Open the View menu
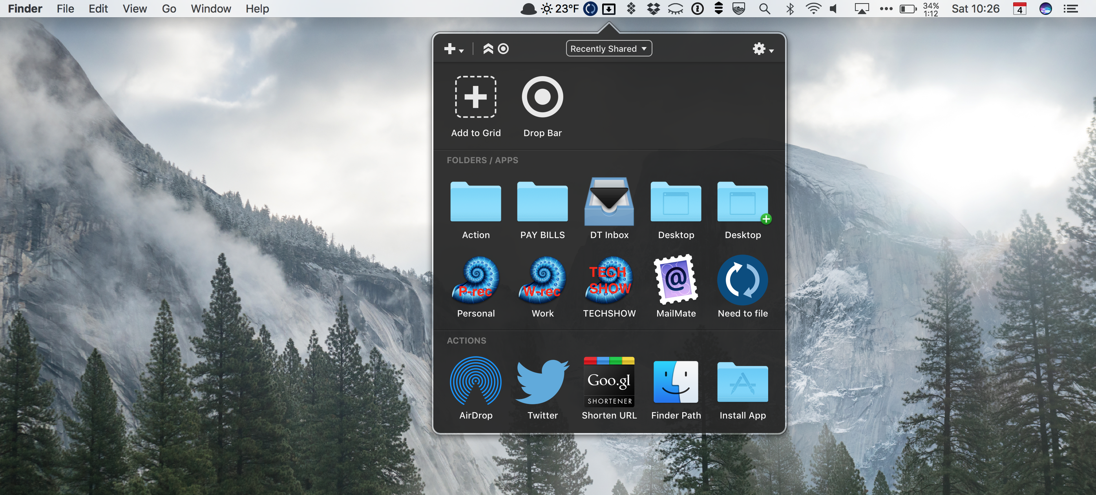Screen dimensions: 1096x495 (x=134, y=9)
